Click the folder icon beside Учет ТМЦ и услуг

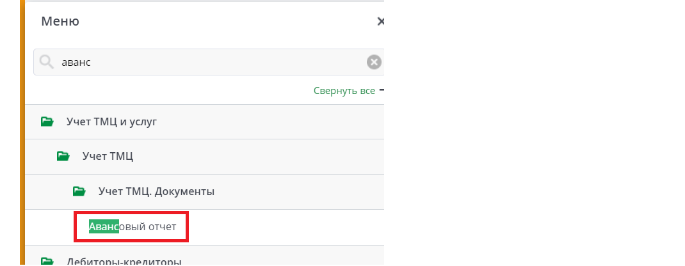click(47, 121)
